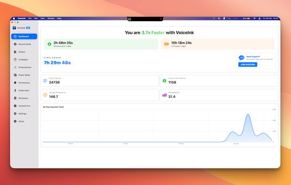Click the green microphone icon beside 1158
Screen dimensions: 291x185
164,81
